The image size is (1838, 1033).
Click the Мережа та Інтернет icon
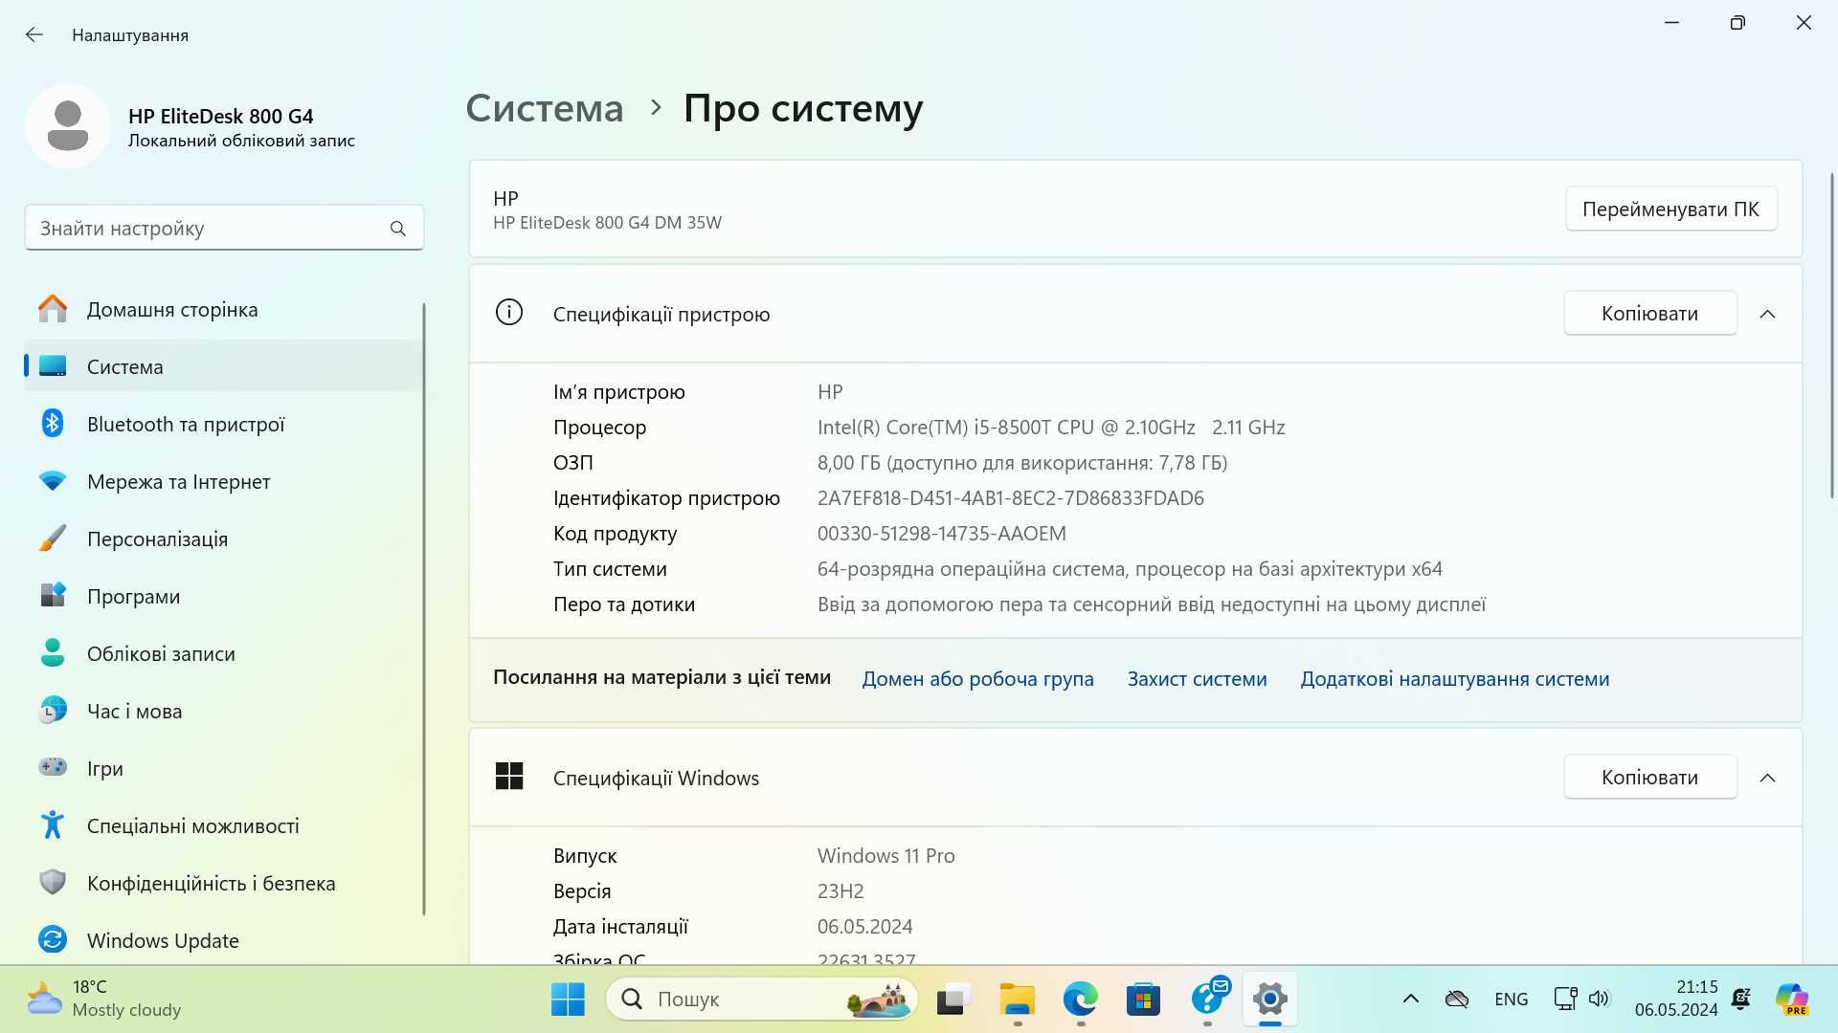[x=51, y=480]
